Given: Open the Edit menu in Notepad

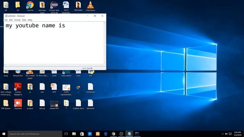Looking at the screenshot, I should click(x=11, y=20).
